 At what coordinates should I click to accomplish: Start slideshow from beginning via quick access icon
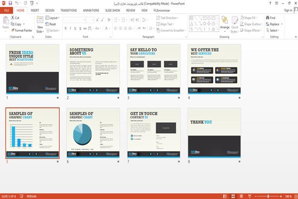point(32,3)
